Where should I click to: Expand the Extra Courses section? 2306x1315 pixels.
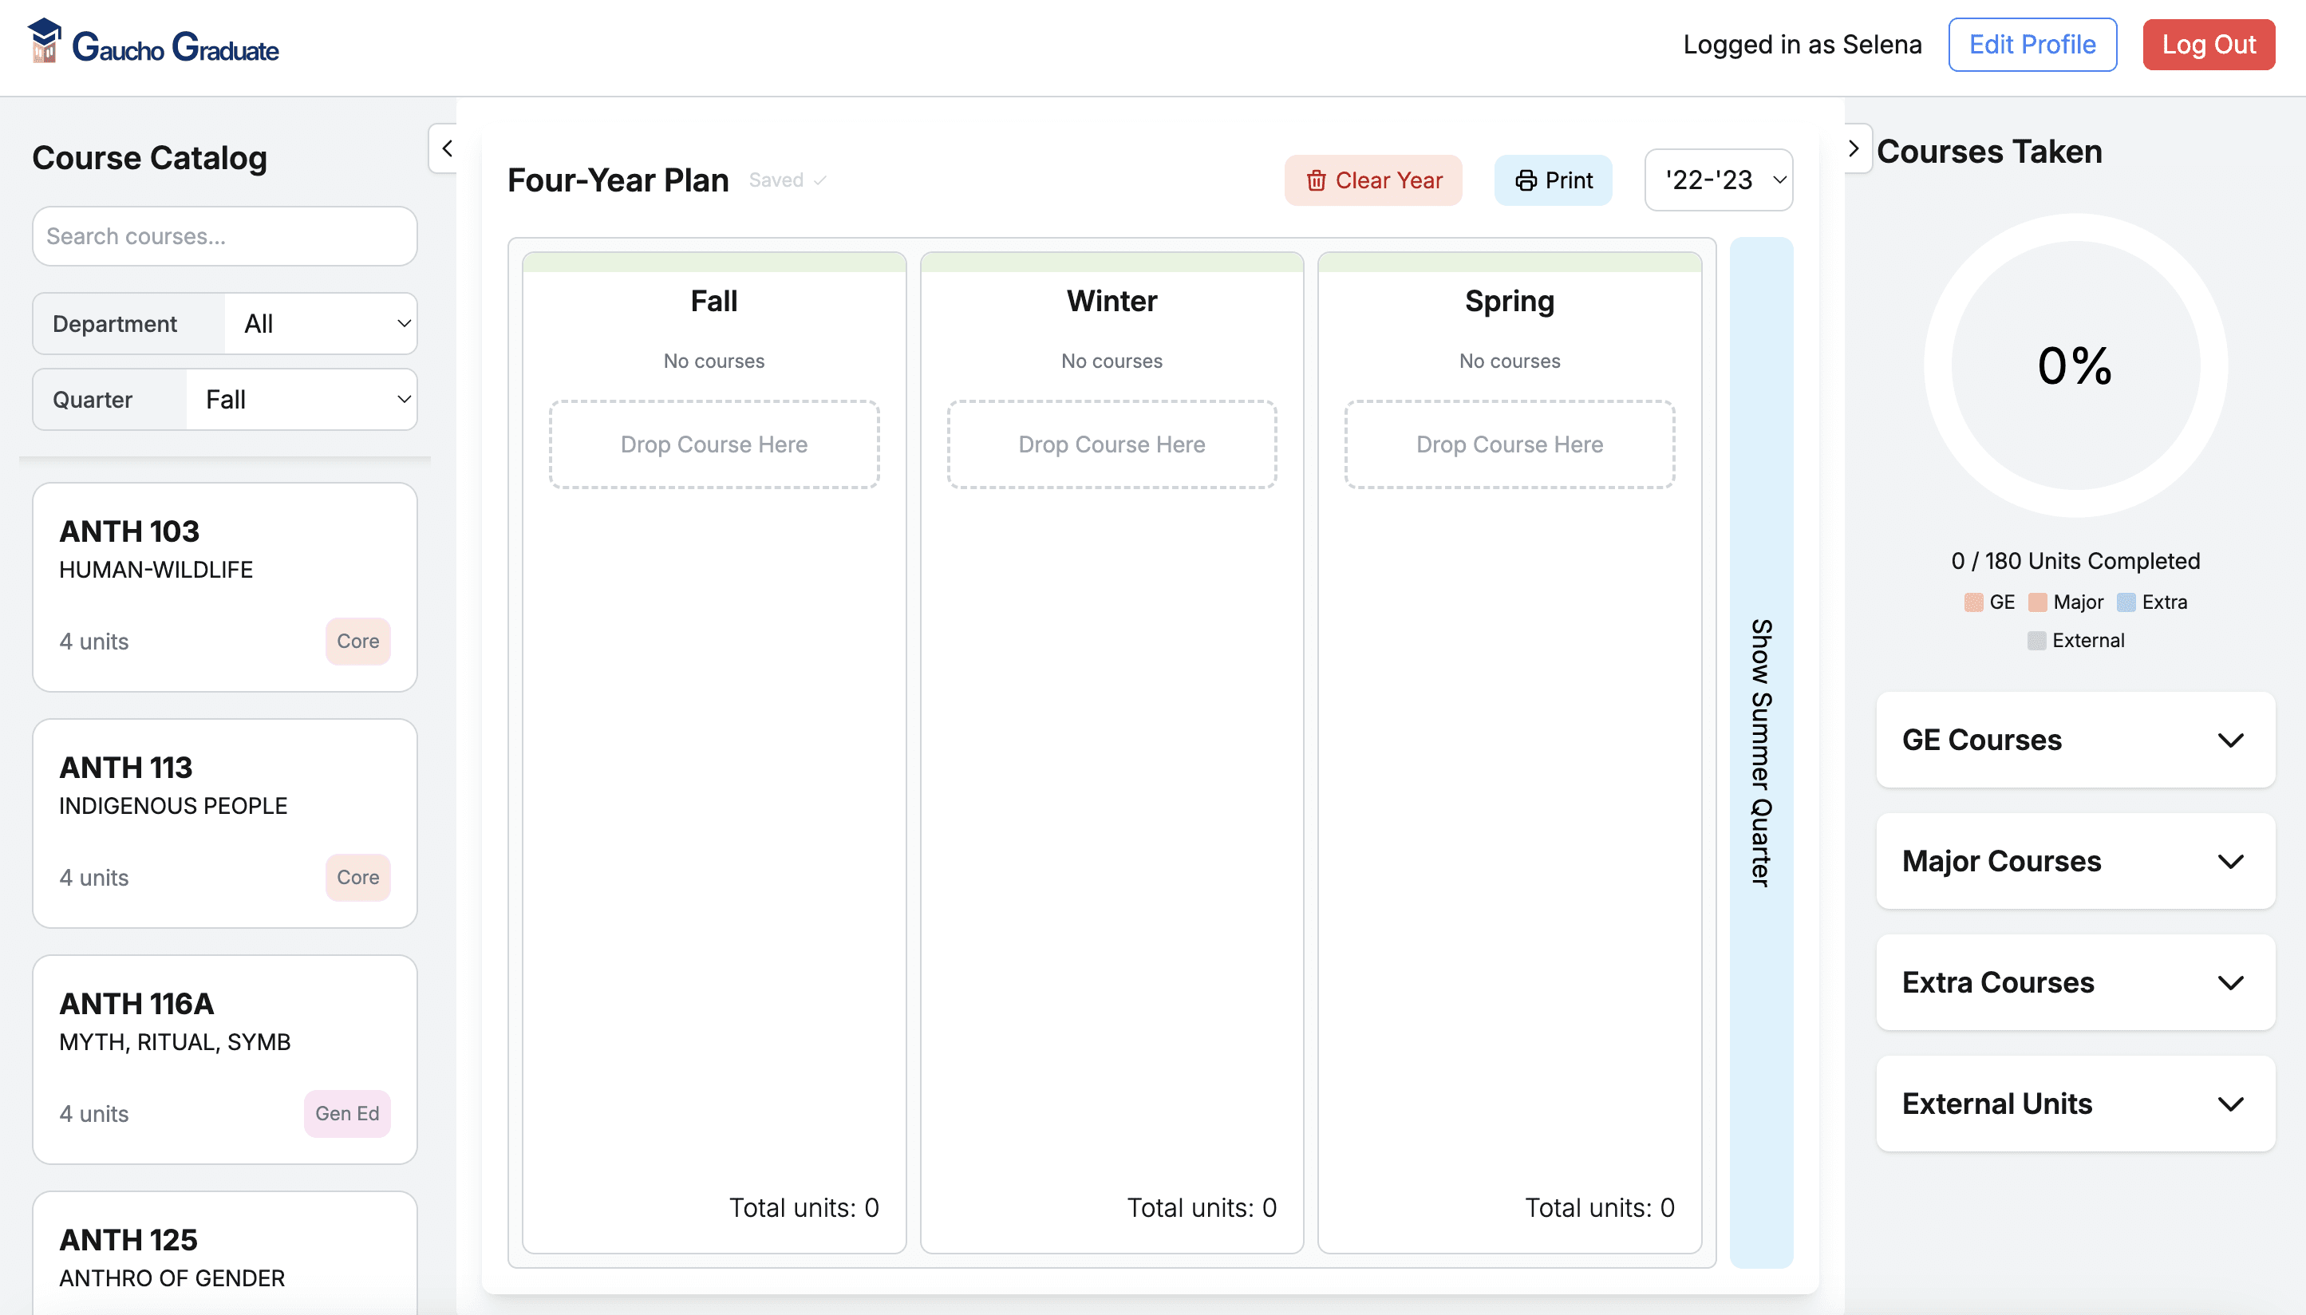pyautogui.click(x=2075, y=981)
